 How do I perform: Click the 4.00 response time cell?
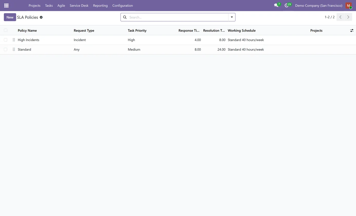click(198, 40)
